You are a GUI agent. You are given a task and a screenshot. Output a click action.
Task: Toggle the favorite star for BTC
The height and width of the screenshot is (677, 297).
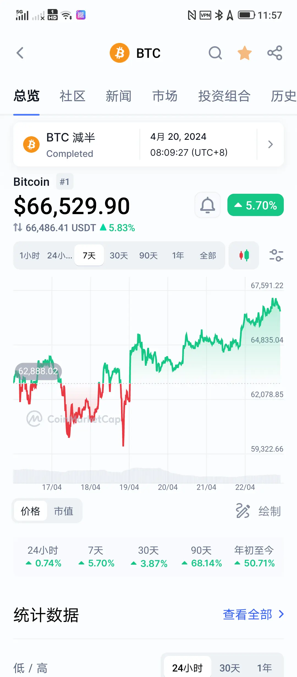(244, 53)
